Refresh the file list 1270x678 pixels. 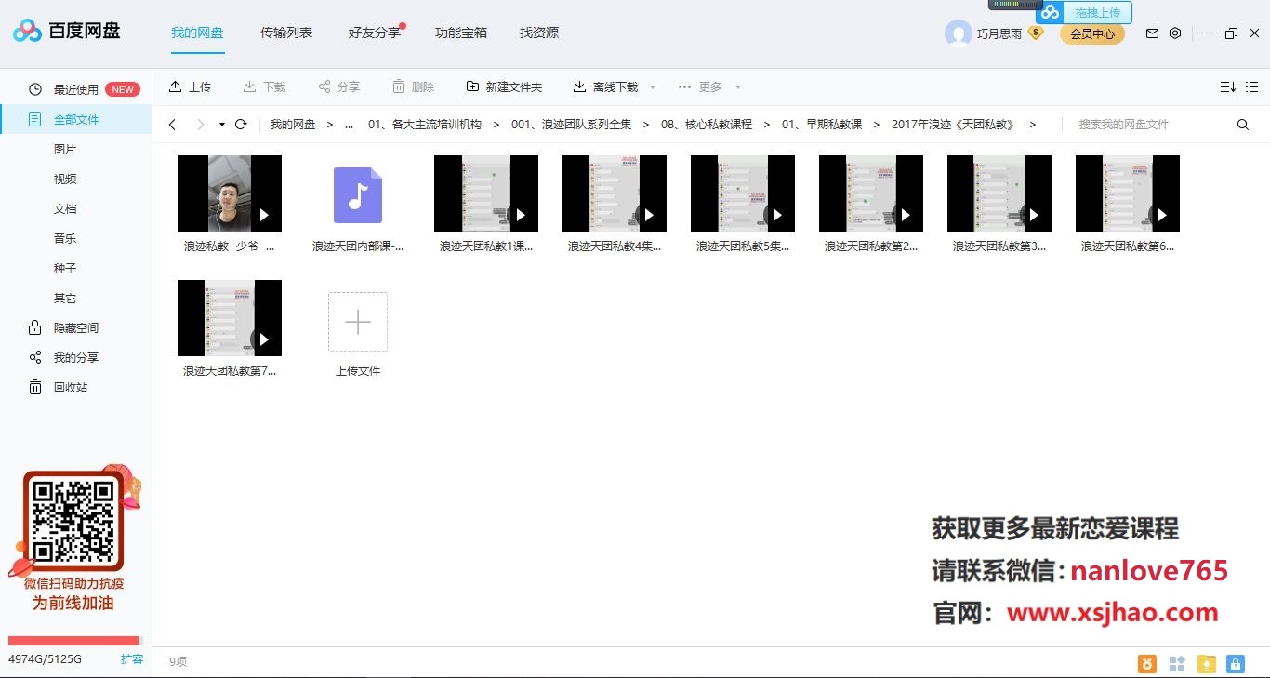[241, 125]
